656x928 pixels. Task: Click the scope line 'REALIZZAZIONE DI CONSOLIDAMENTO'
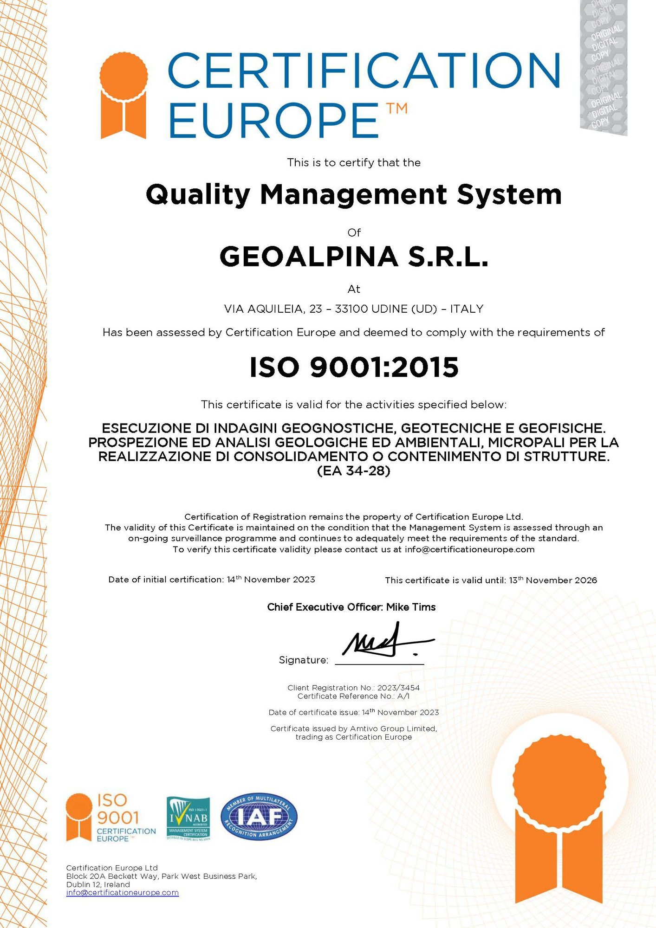[354, 456]
